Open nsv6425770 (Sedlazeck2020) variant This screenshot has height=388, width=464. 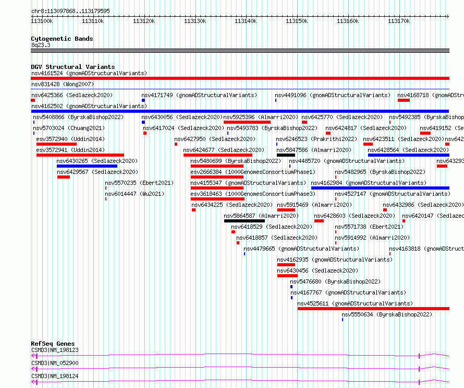tap(342, 117)
